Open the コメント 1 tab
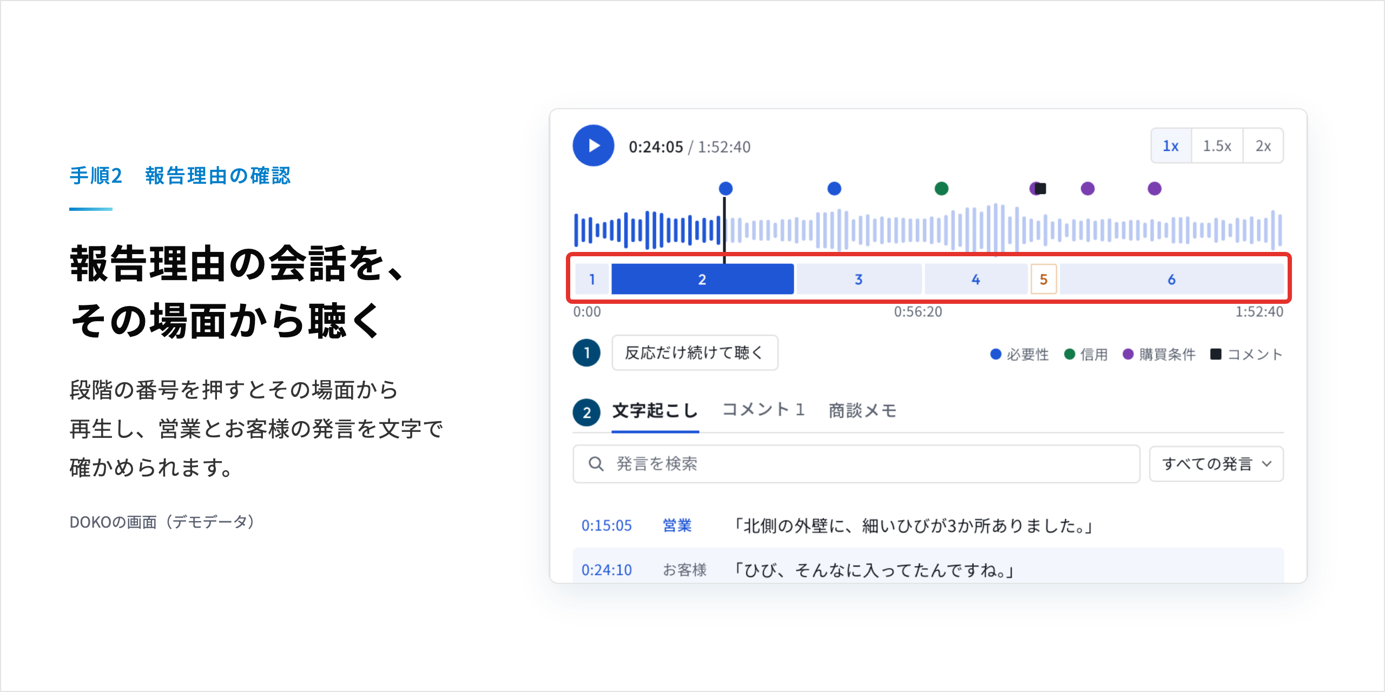 click(x=763, y=410)
